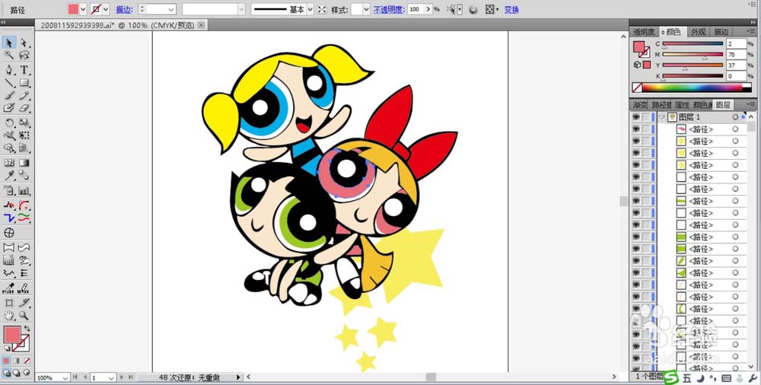
Task: Enable Draw Normal mode
Action: (x=6, y=373)
